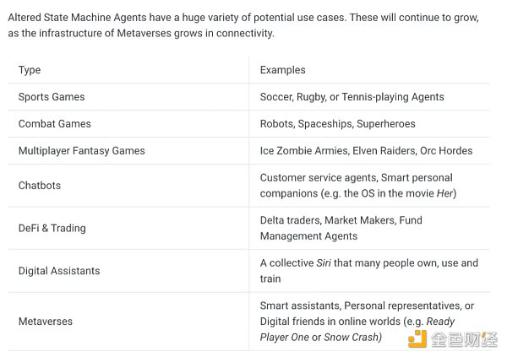Click the Ice Zombie Armies examples text

(x=366, y=150)
